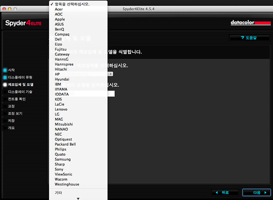The width and height of the screenshot is (273, 200).
Task: Click the model name input field
Action: [112, 94]
